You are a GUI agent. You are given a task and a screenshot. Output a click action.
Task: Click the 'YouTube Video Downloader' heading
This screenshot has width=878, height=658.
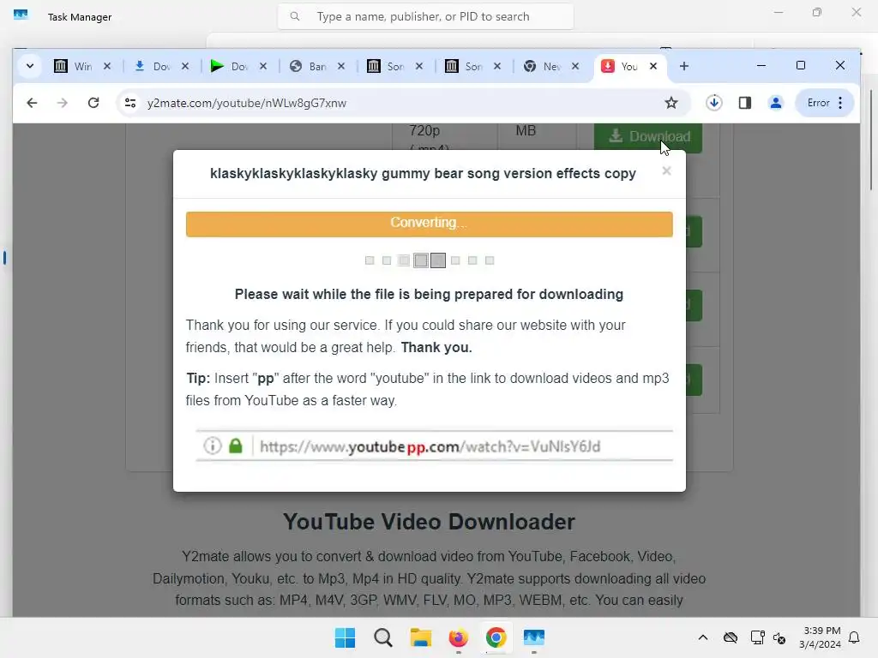pos(429,522)
